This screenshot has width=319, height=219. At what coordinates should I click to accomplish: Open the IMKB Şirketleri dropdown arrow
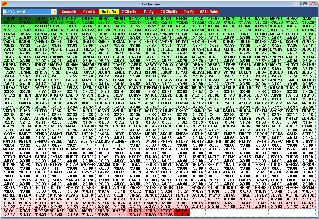[x=54, y=12]
